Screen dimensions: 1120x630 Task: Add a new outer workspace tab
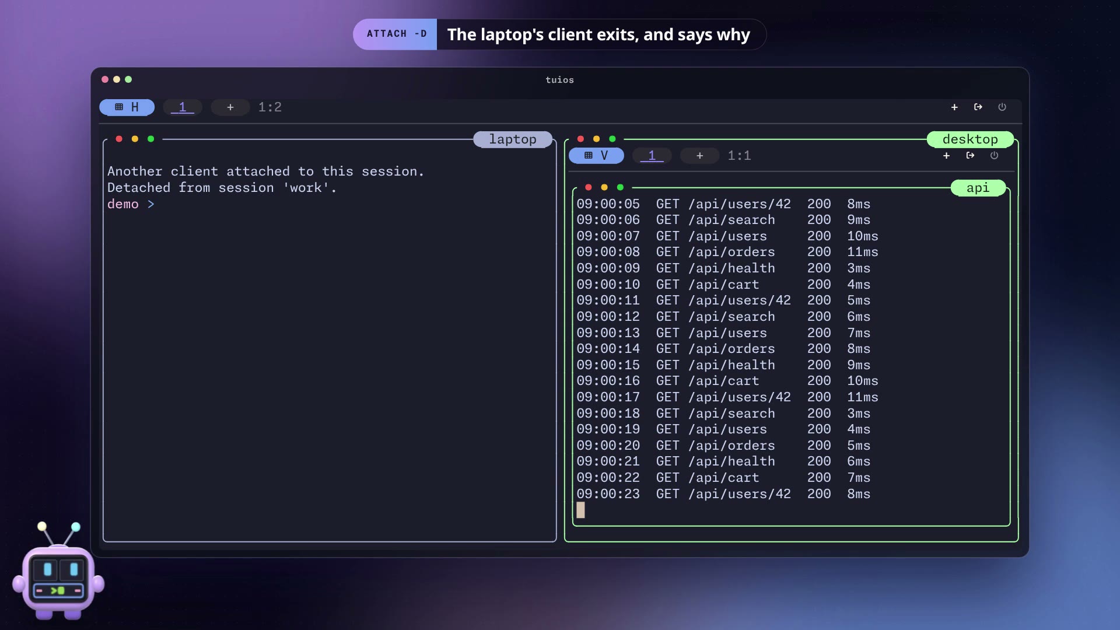[230, 107]
